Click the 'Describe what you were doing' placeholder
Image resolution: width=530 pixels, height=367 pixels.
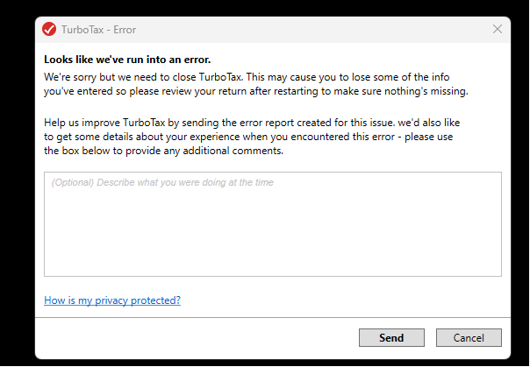click(x=162, y=183)
